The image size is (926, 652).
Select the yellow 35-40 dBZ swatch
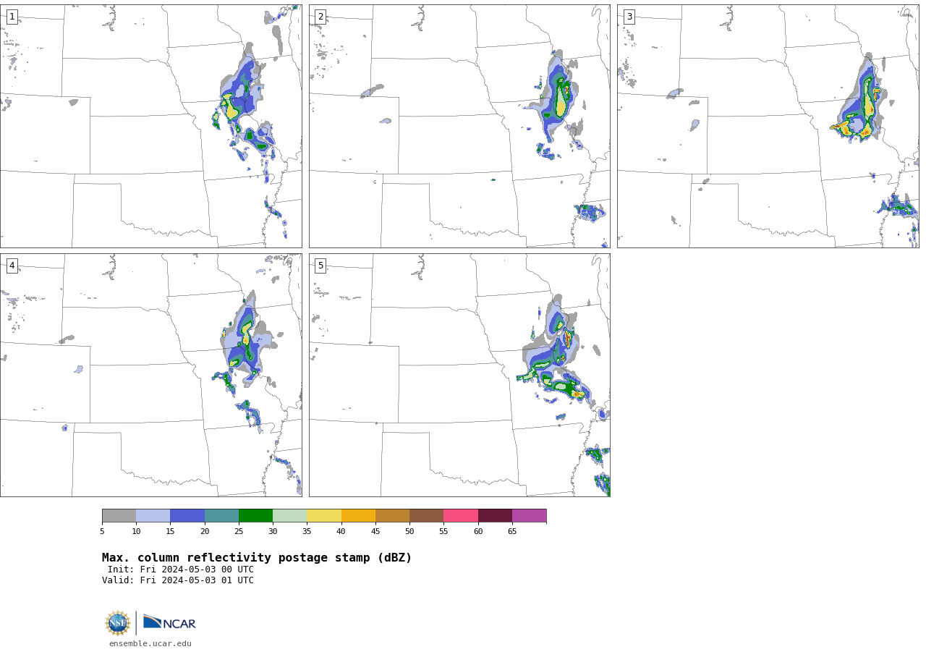(x=324, y=515)
